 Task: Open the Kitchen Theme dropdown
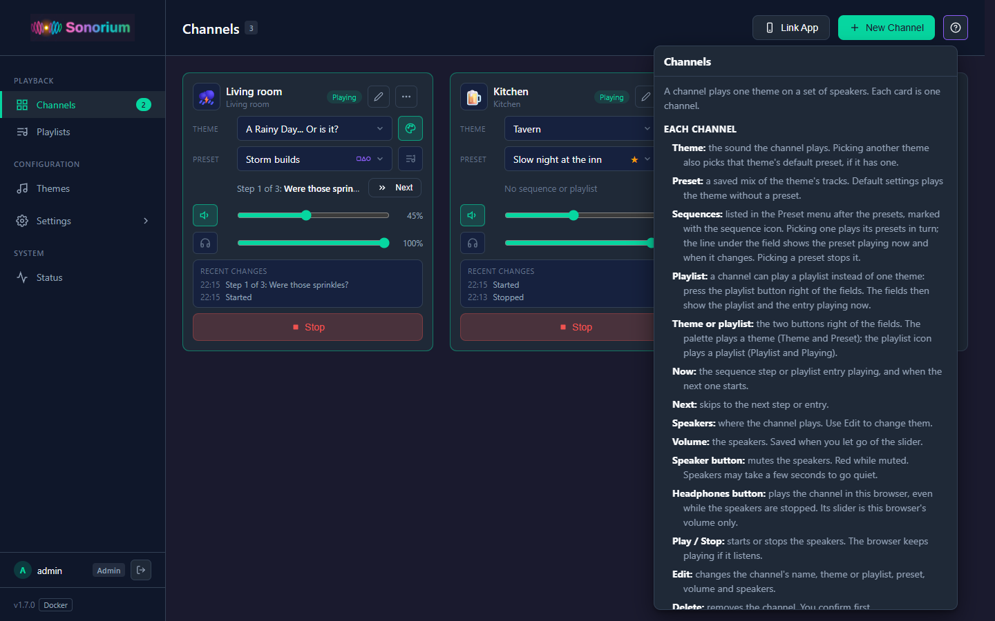579,129
